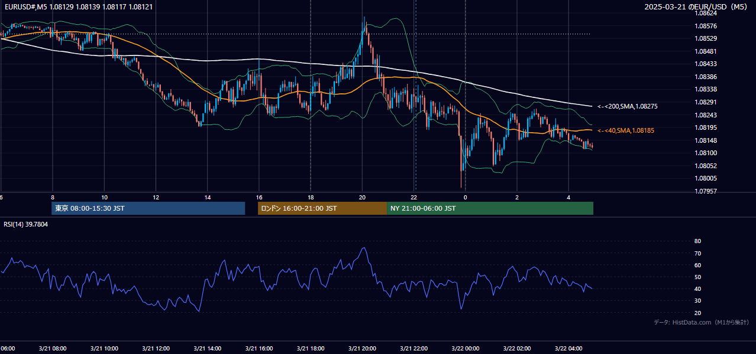This screenshot has height=354, width=756.
Task: Click hour tick '12' below the price chart
Action: point(156,197)
